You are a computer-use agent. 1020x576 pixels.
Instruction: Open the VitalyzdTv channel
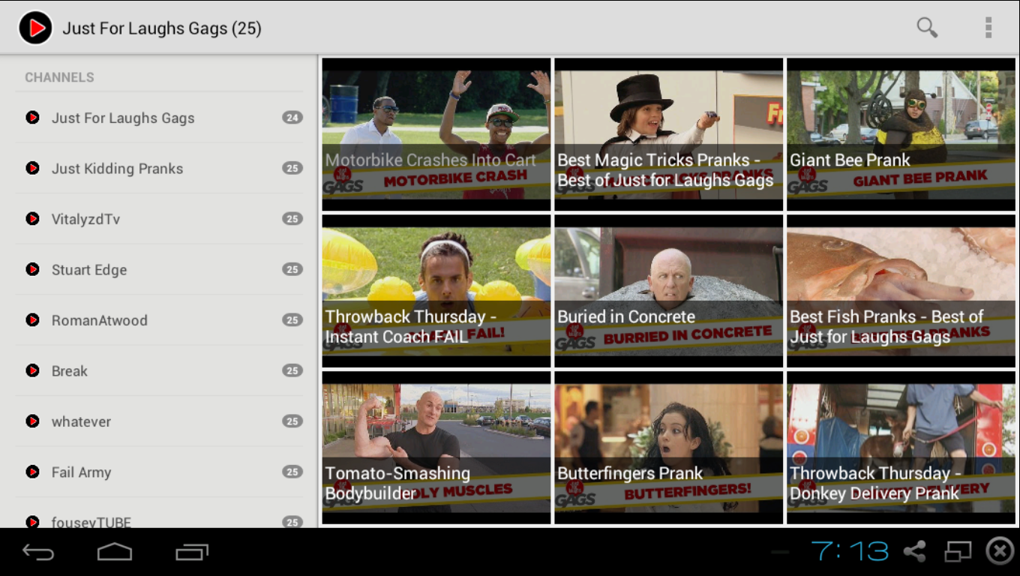(159, 219)
